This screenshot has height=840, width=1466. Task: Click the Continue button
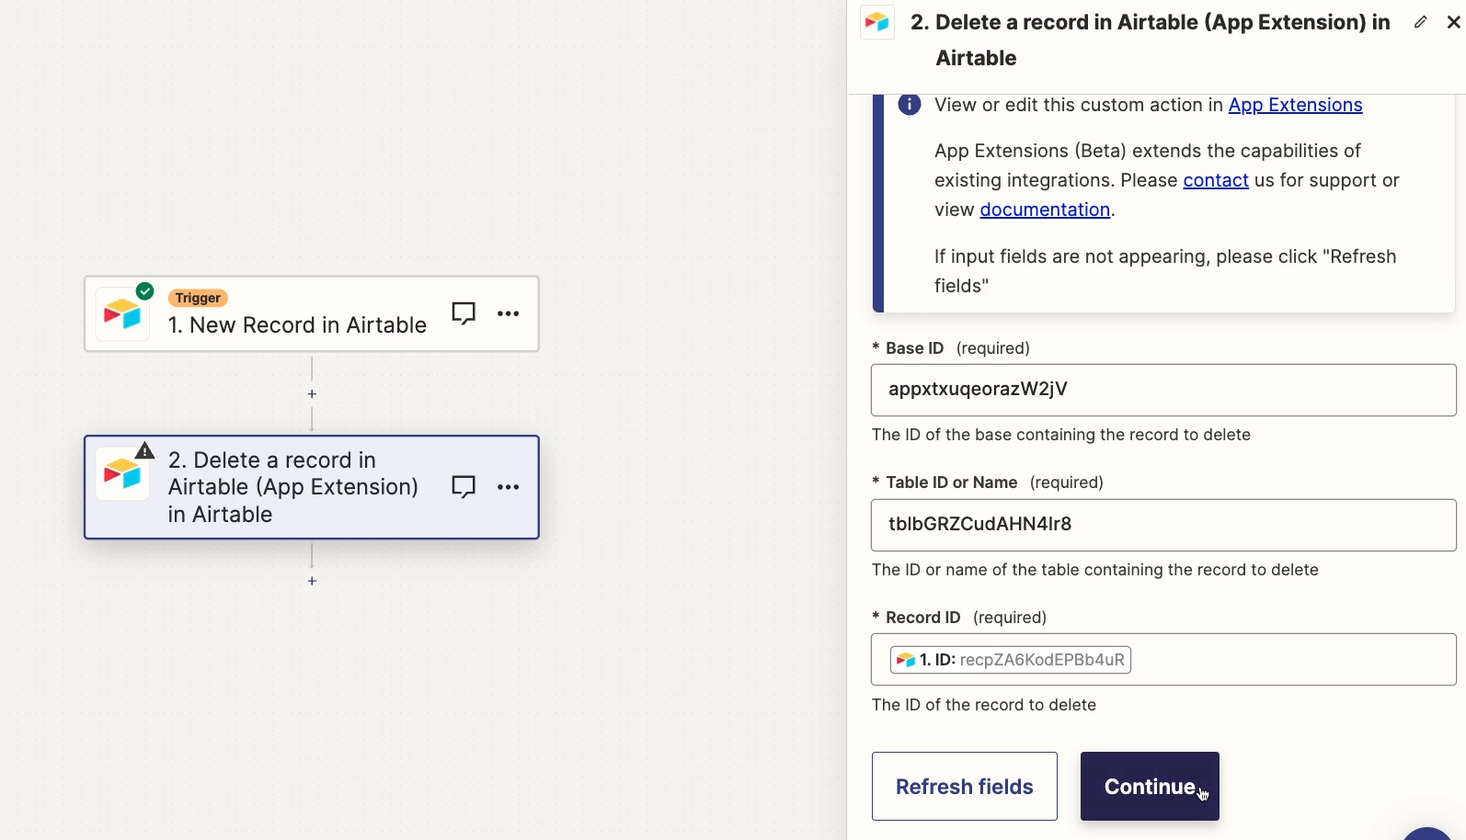click(x=1150, y=787)
